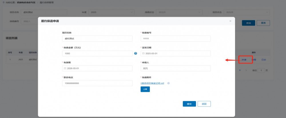This screenshot has width=286, height=118.
Task: Open the attached 项目备案证明 pdf link
Action: click(152, 83)
